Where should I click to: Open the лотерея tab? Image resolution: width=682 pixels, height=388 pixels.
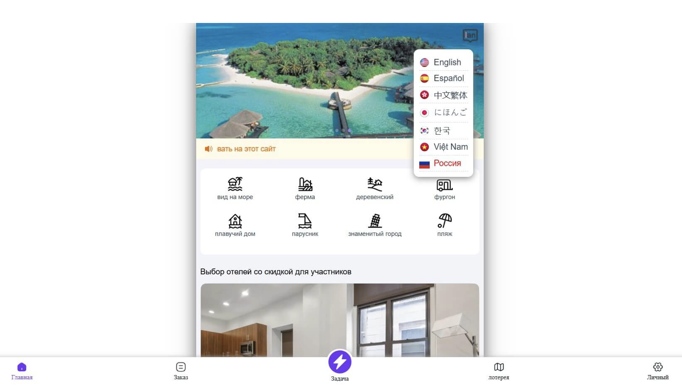coord(499,371)
